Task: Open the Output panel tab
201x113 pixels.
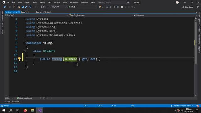Action: point(7,101)
